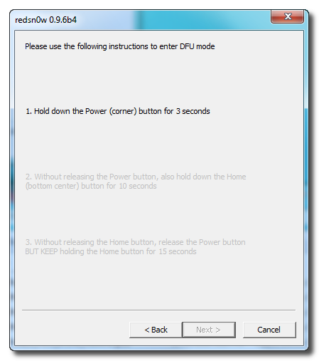The width and height of the screenshot is (319, 361).
Task: Click the right angle bracket on Next
Action: pos(218,330)
